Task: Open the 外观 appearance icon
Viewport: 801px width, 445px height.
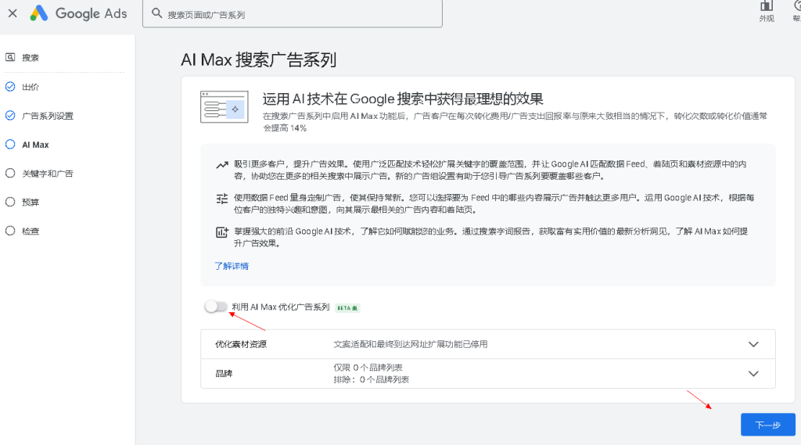Action: pyautogui.click(x=767, y=11)
